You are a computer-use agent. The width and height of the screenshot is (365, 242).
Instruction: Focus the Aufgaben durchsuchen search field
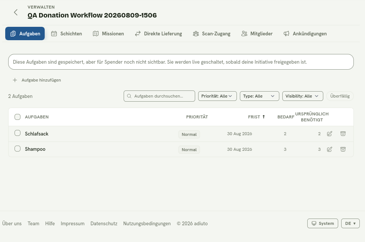pos(159,96)
